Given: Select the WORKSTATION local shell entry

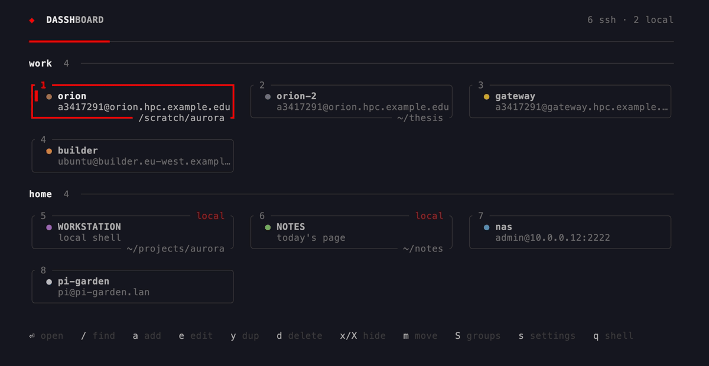Looking at the screenshot, I should pyautogui.click(x=89, y=227).
